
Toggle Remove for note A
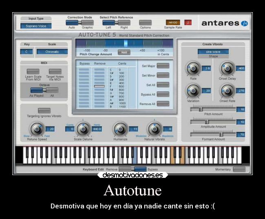(x=99, y=100)
